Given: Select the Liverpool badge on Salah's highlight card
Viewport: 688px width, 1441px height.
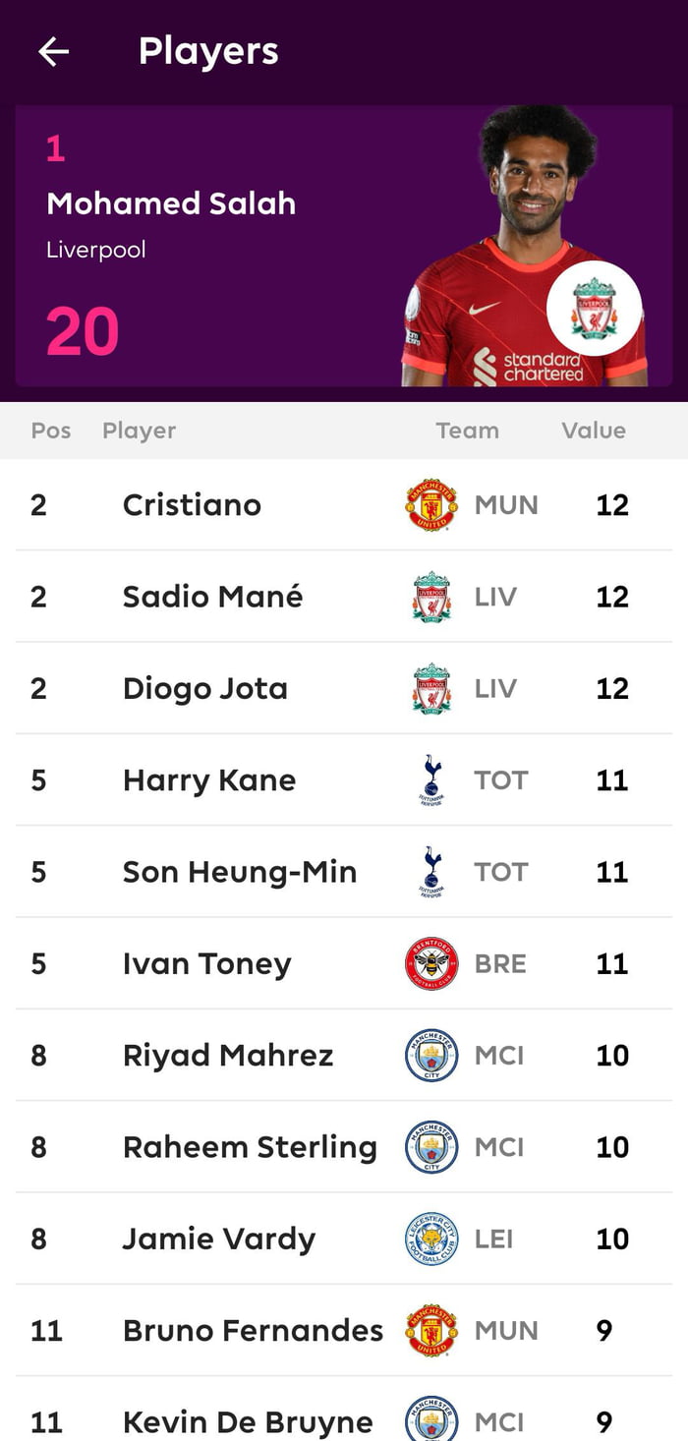Looking at the screenshot, I should pyautogui.click(x=593, y=306).
